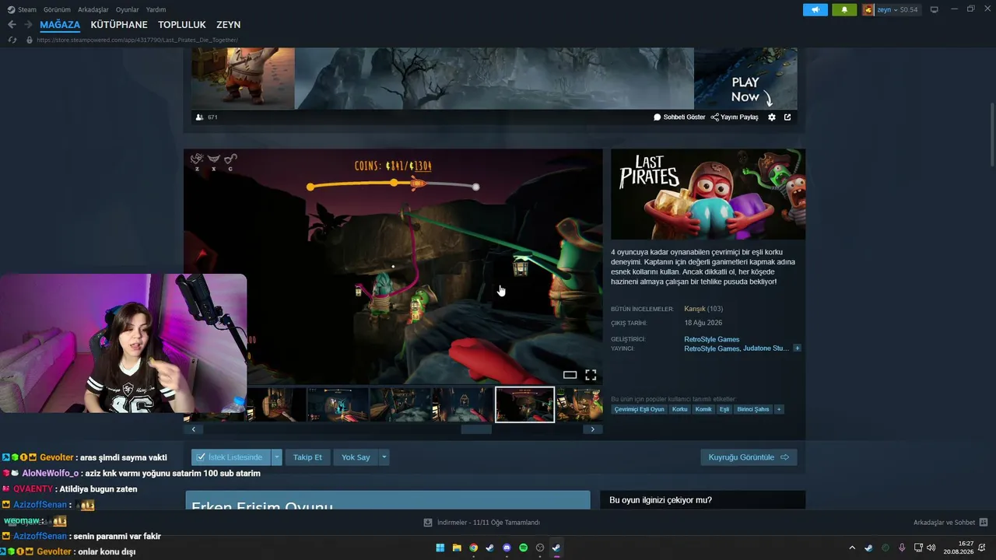Viewport: 996px width, 560px height.
Task: Pop out the broadcast in new window
Action: 787,117
